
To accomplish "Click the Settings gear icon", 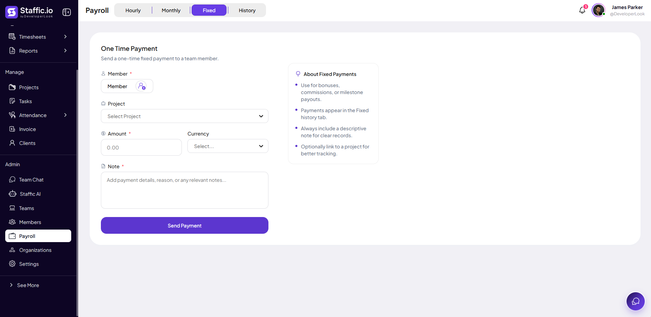I will coord(12,264).
